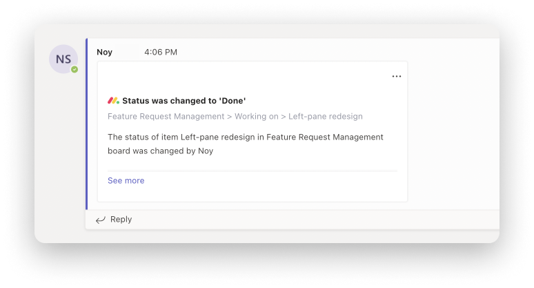Click the Status was changed to 'Done' title
The image size is (534, 288).
point(184,101)
